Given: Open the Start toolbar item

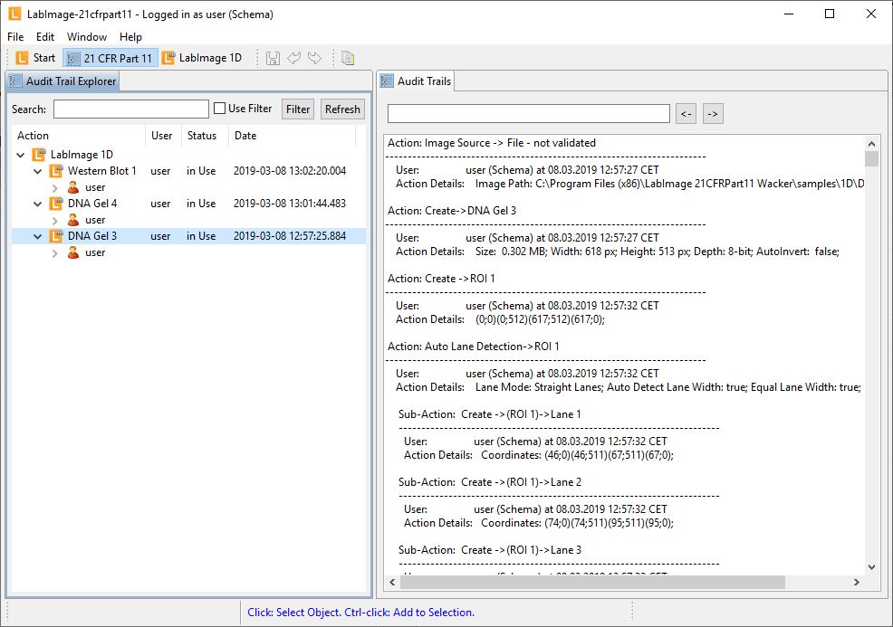Looking at the screenshot, I should click(36, 58).
